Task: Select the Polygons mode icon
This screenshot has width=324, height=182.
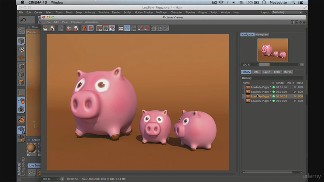Action: coord(21,82)
